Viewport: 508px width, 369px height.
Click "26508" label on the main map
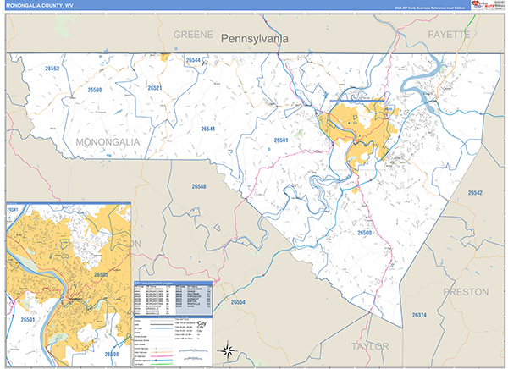coord(364,233)
